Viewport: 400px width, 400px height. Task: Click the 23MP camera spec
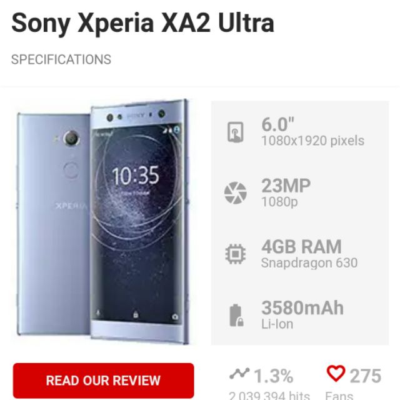point(286,186)
